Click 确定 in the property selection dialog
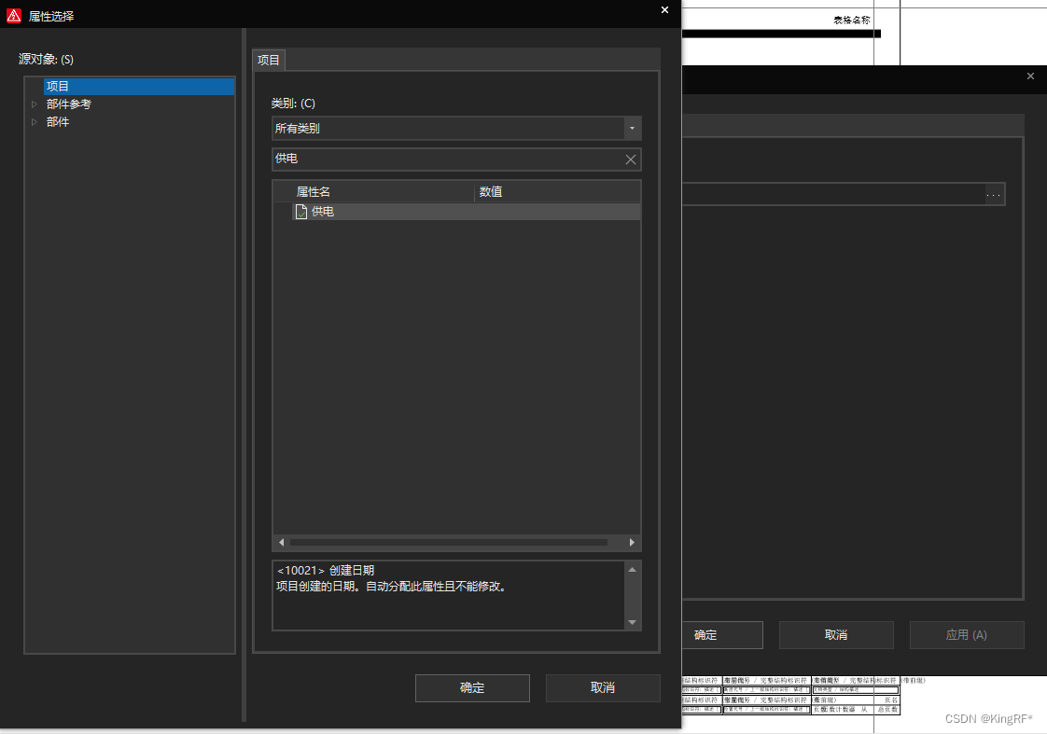Image resolution: width=1047 pixels, height=734 pixels. 472,688
